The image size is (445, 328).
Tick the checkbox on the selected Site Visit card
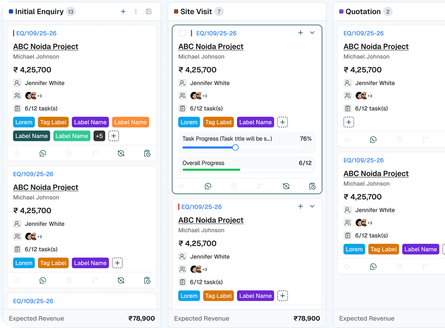[x=183, y=33]
